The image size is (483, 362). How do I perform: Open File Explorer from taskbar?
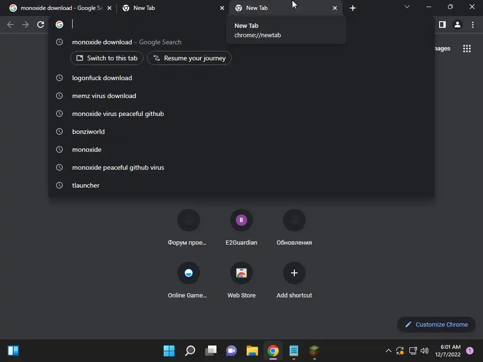252,351
